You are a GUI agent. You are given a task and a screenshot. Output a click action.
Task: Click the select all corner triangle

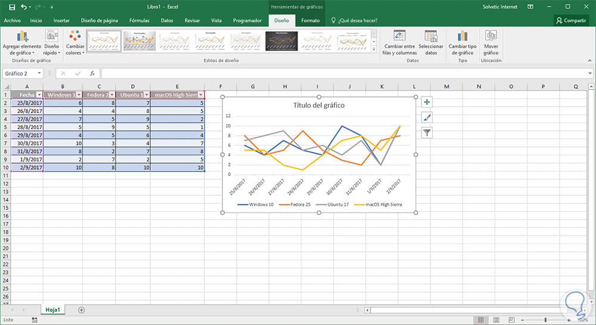(6, 86)
